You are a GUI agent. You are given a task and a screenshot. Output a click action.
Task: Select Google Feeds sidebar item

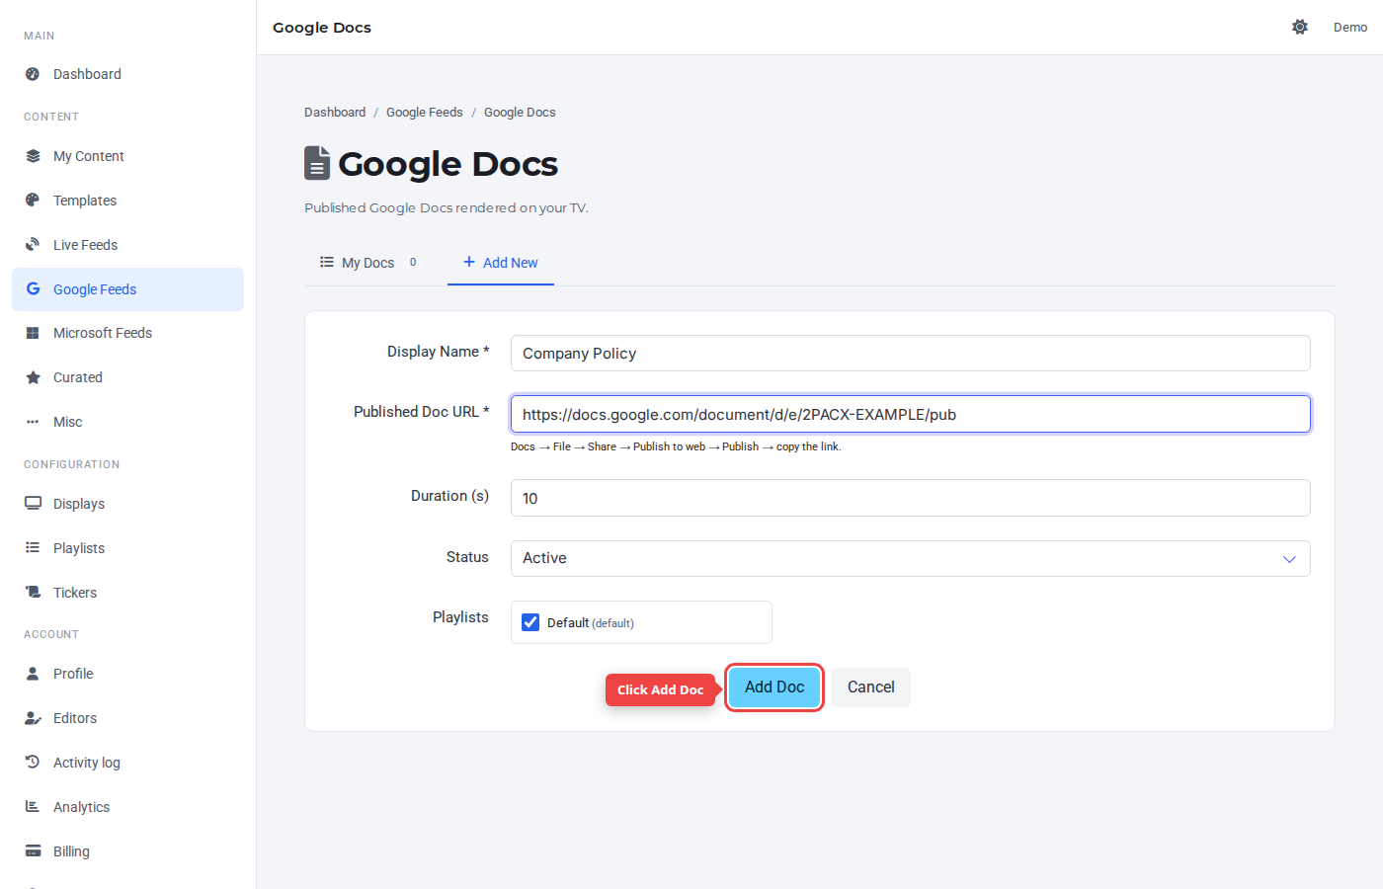[127, 289]
